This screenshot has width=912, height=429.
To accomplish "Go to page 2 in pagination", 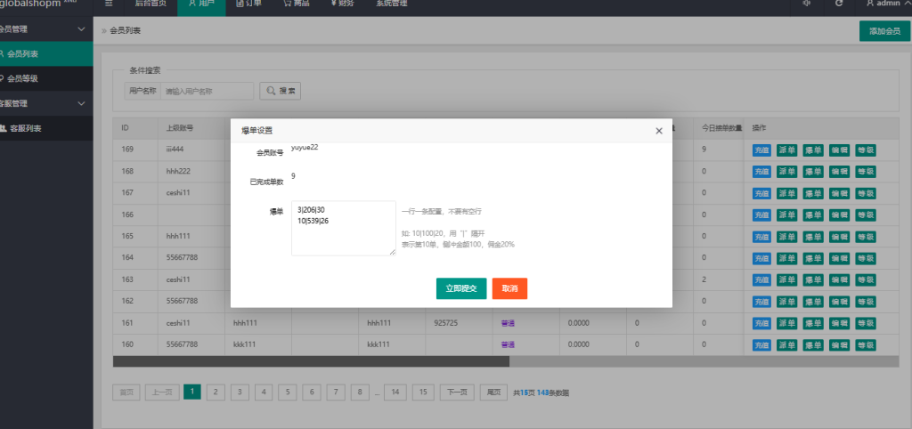I will [x=216, y=392].
